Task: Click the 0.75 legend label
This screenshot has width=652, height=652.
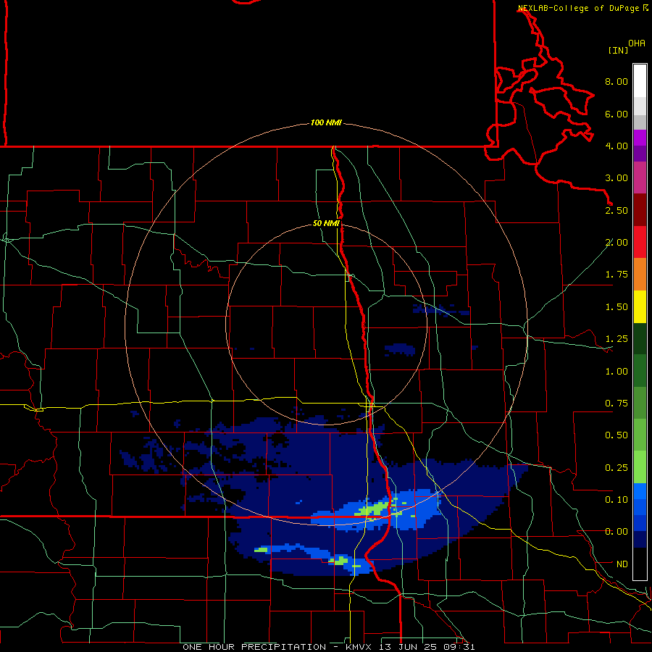Action: (x=617, y=404)
